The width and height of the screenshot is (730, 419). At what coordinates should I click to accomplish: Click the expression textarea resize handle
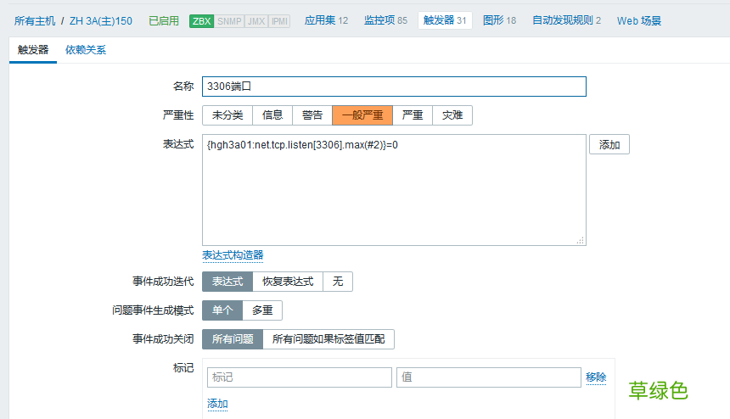point(580,240)
